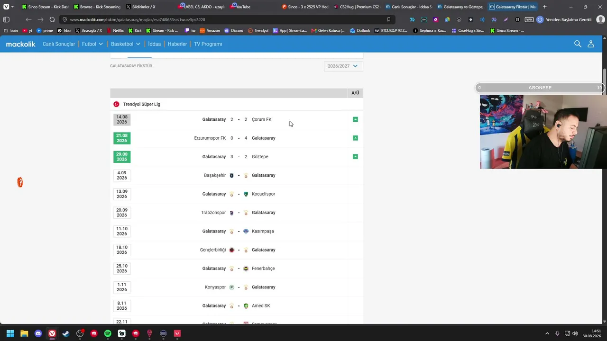Show hidden icons in the system tray
607x341 pixels.
pos(547,333)
